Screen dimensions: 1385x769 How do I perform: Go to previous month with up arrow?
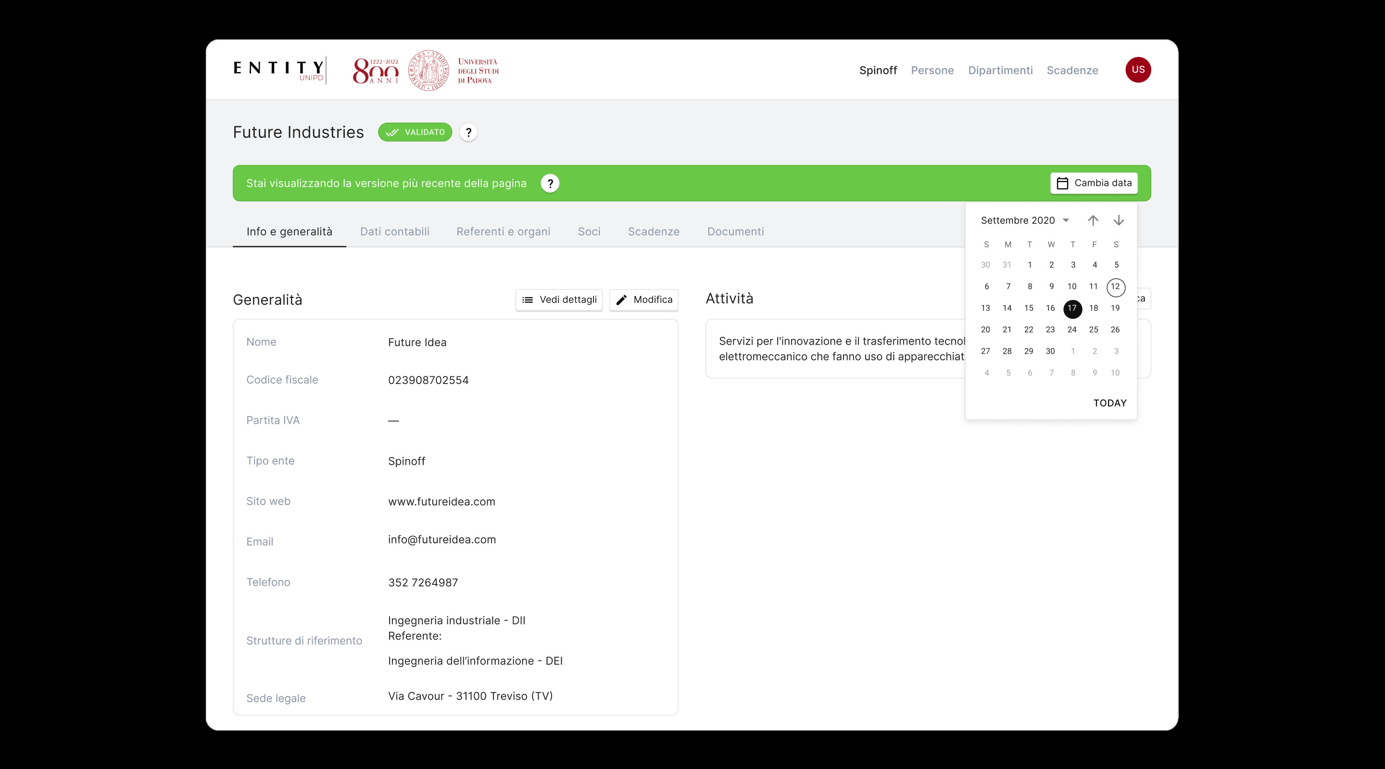[x=1093, y=220]
